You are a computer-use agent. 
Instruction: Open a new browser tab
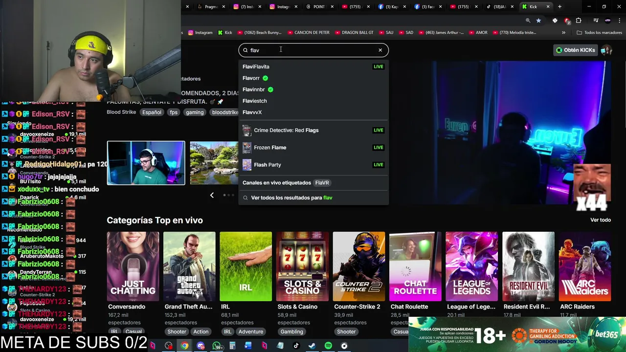tap(559, 7)
